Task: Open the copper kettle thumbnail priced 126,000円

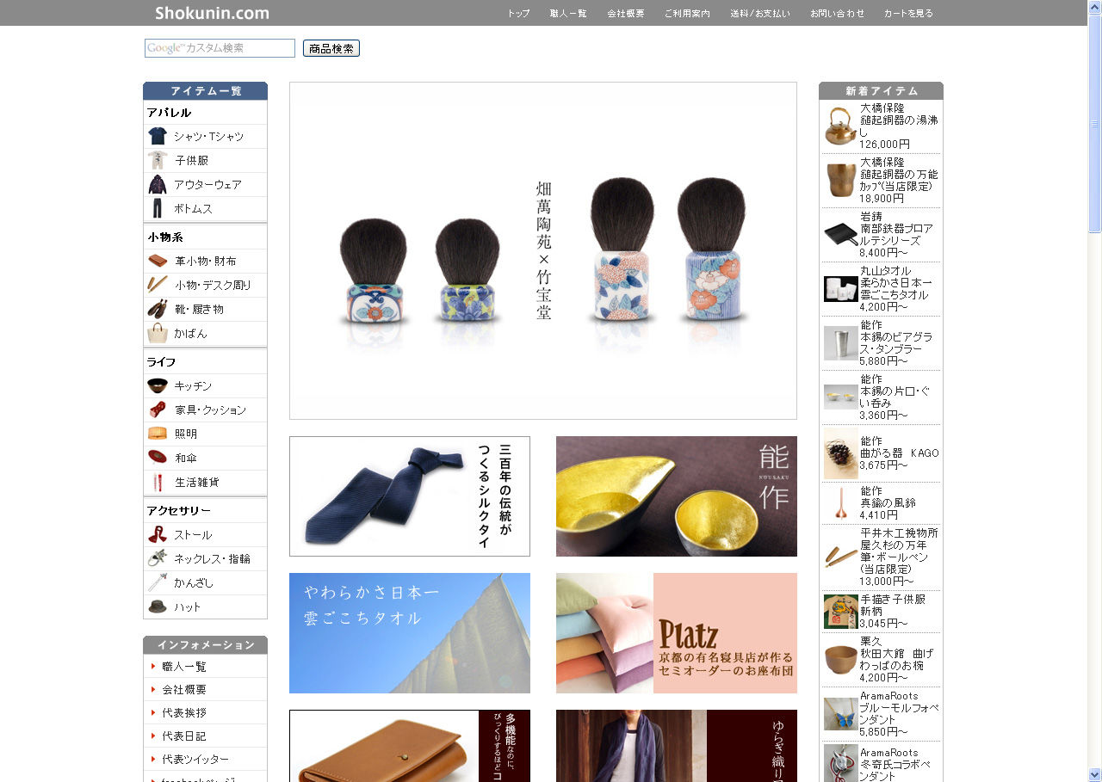Action: [x=841, y=126]
